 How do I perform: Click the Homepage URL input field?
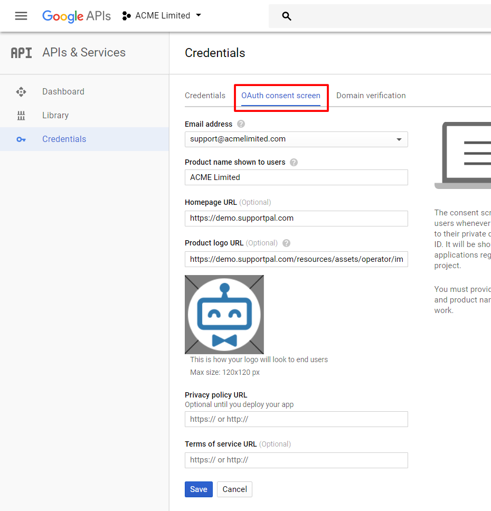296,219
